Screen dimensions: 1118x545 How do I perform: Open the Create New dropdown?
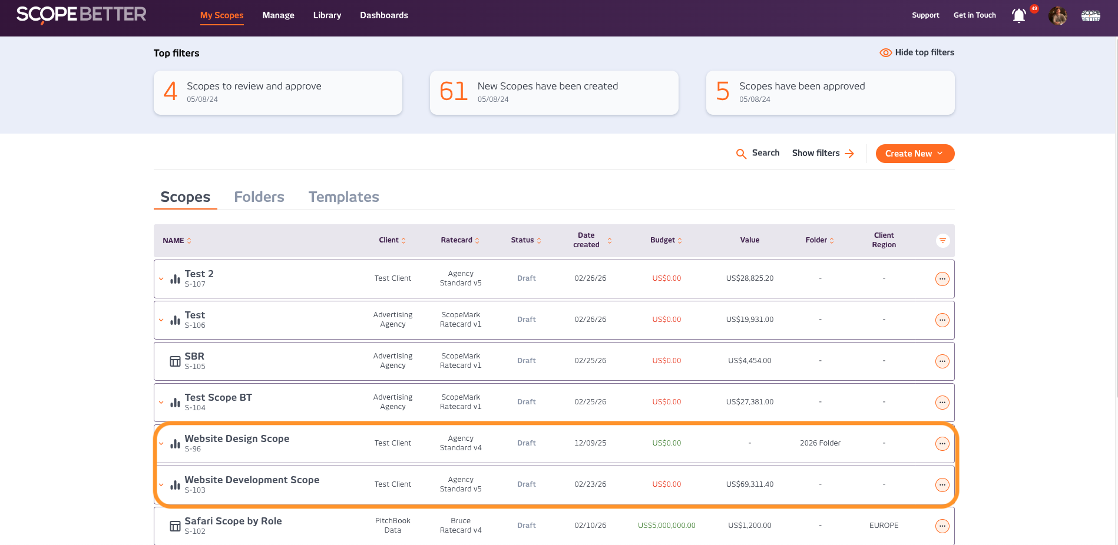(915, 154)
